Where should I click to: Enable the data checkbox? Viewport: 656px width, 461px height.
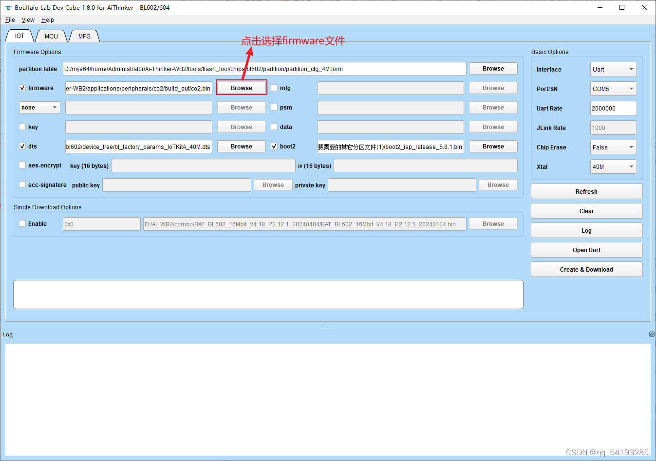(274, 127)
